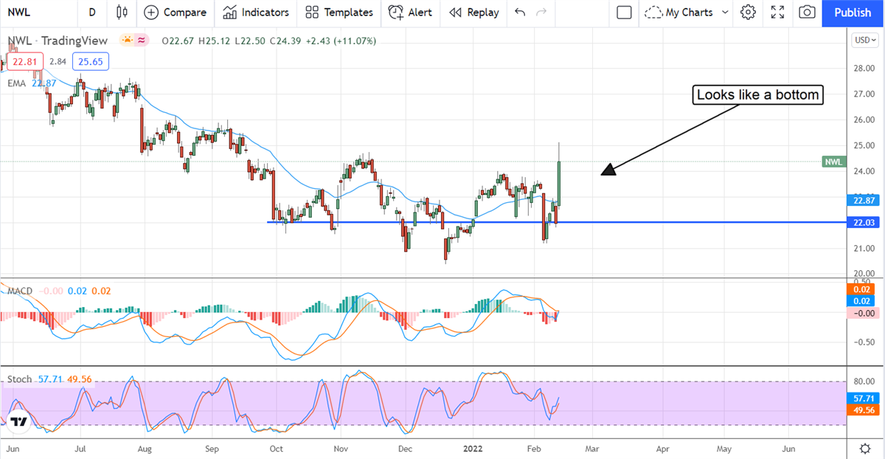Click the red 22.81 sell price box
The width and height of the screenshot is (885, 459).
pos(26,62)
